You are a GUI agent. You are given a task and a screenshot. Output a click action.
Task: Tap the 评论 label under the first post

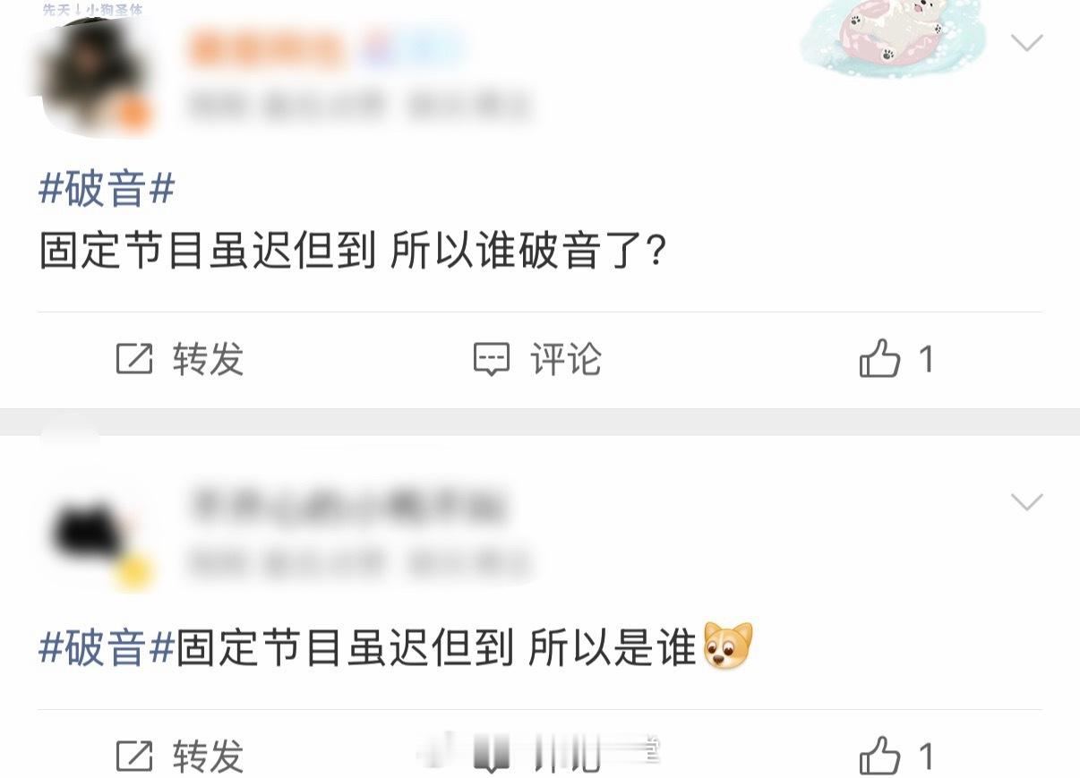[x=566, y=359]
